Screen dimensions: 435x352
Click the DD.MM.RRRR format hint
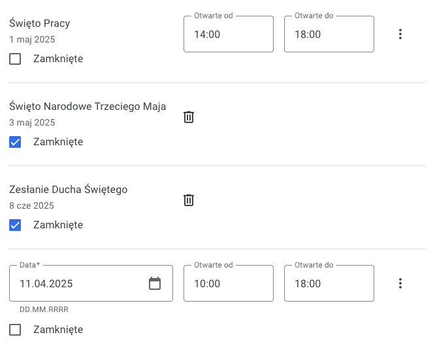coord(44,309)
